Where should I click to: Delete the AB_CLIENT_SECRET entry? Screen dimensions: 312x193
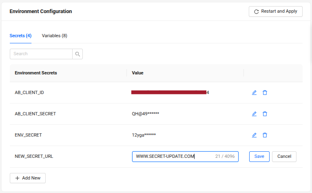click(265, 114)
